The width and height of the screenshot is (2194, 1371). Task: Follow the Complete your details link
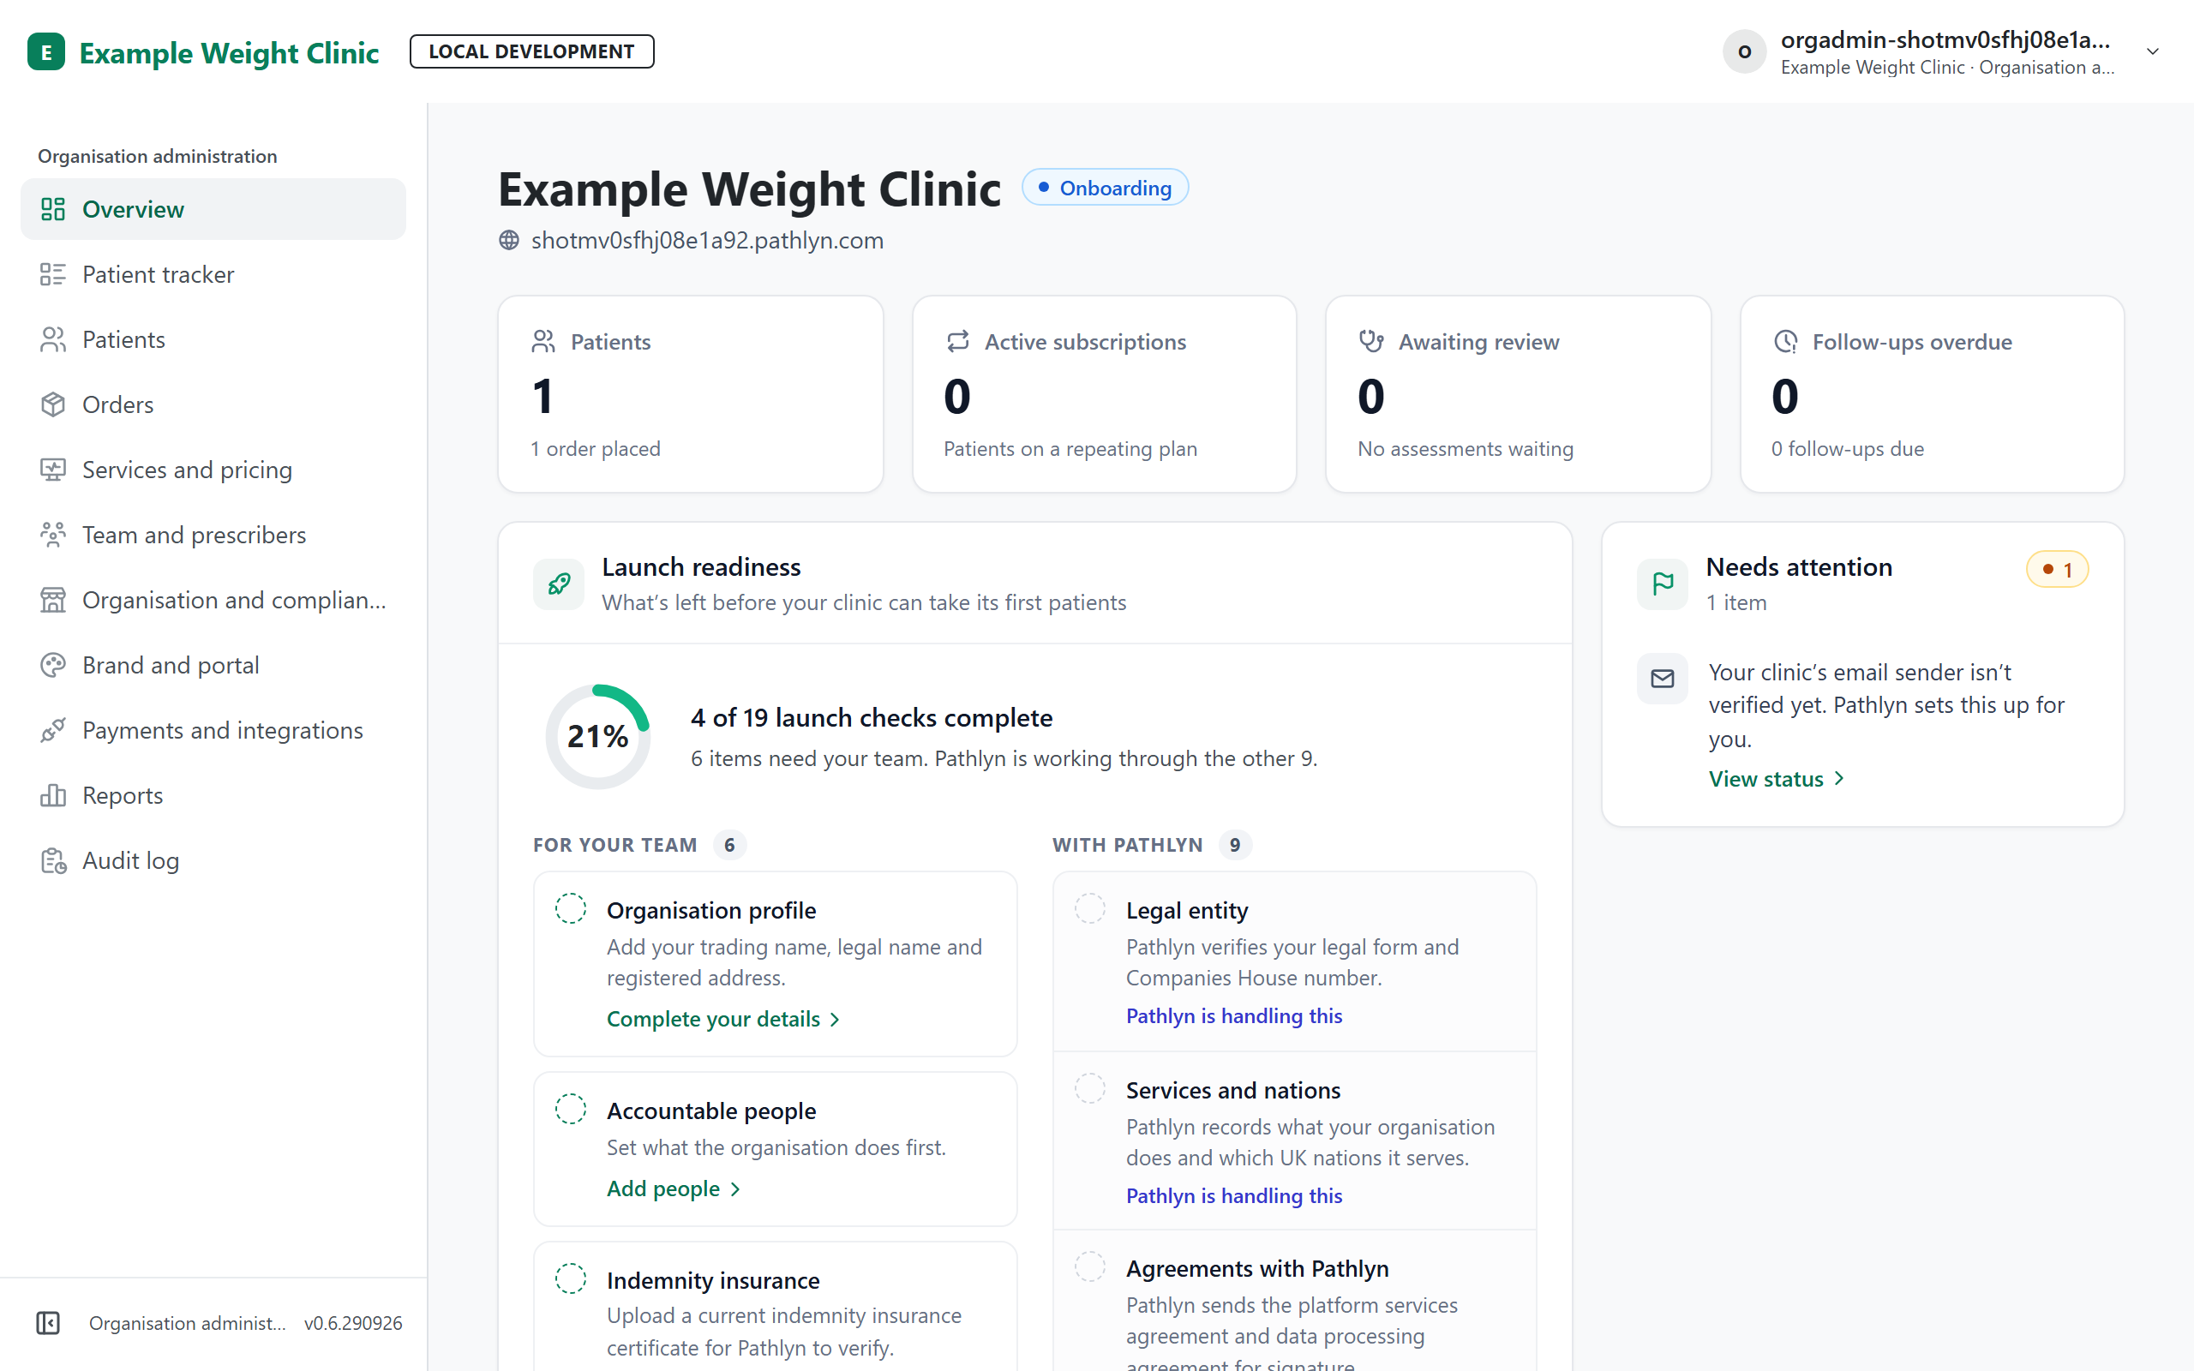coord(723,1019)
